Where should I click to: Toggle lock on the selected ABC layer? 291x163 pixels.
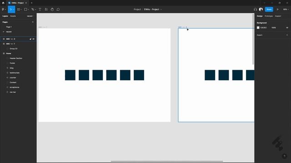[30, 39]
